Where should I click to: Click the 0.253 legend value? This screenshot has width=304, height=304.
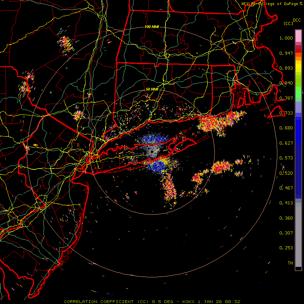[286, 248]
